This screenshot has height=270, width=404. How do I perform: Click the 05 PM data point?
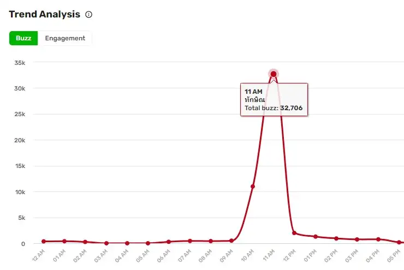(x=399, y=242)
